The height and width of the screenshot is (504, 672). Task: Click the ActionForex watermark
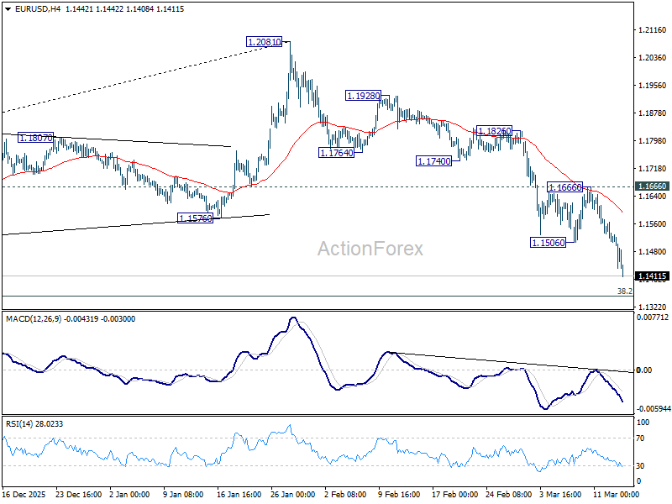click(370, 249)
